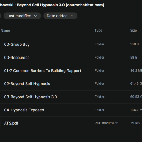Viewport: 142px width, 142px height.
Task: Click the 58 B size of 00-Resources
Action: tap(134, 58)
